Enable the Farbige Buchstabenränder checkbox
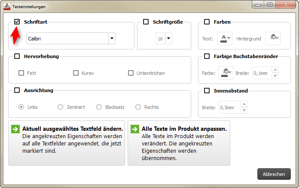 207,56
